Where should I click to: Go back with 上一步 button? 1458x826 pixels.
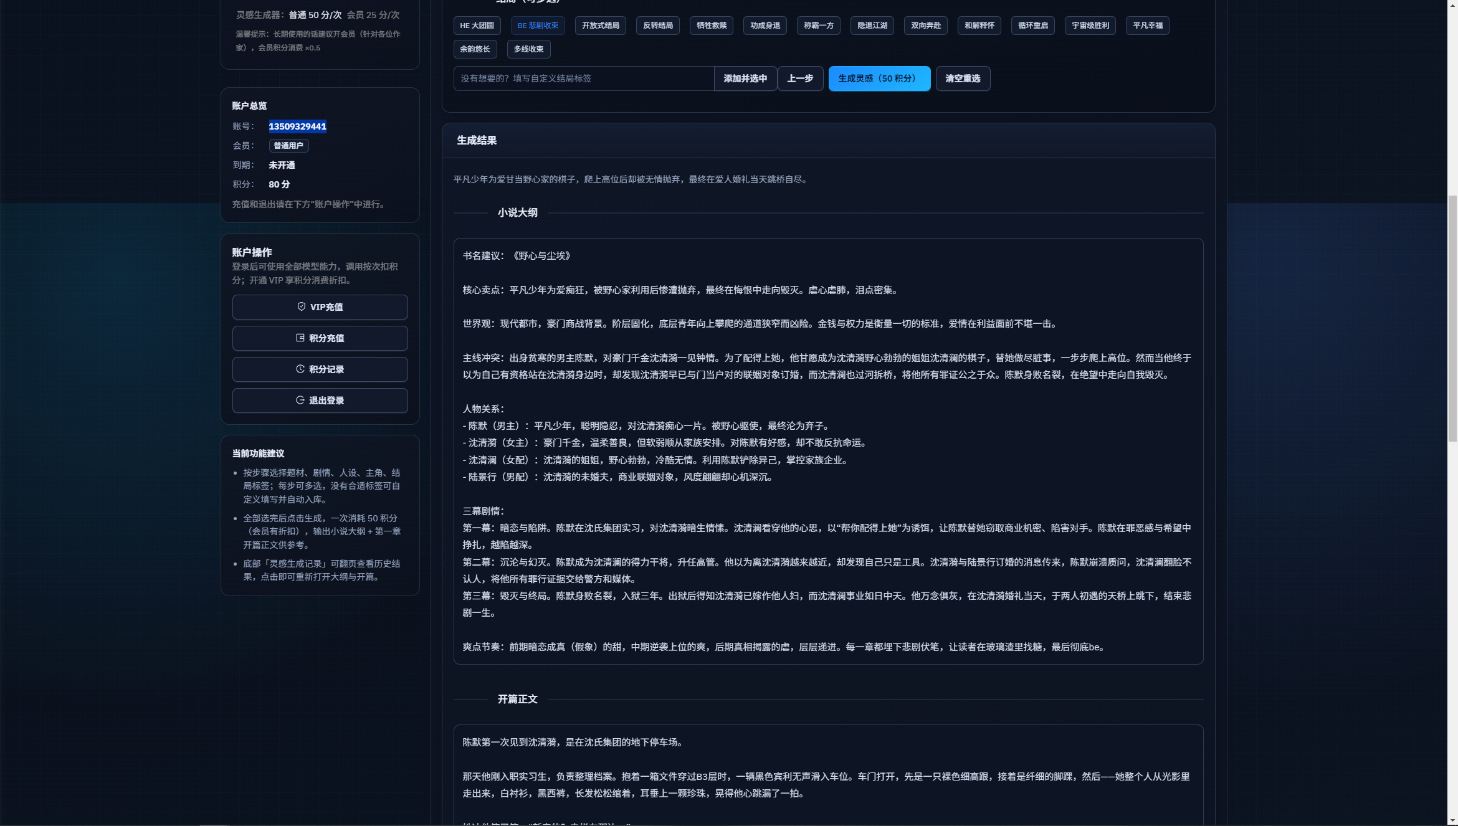click(800, 78)
